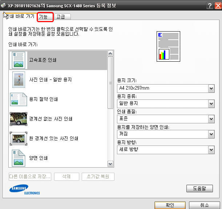Viewport: 222px width, 209px height.
Task: Pick the 경계선 없는 사진 인쇄 icon
Action: 18,118
